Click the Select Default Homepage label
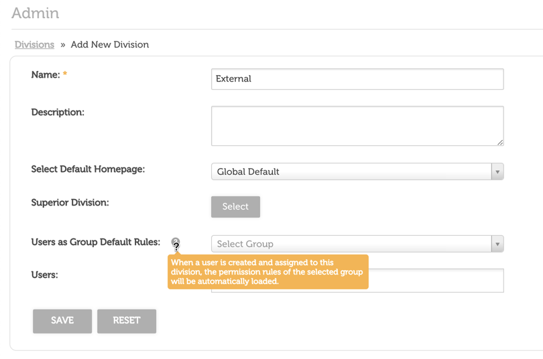 pos(88,169)
